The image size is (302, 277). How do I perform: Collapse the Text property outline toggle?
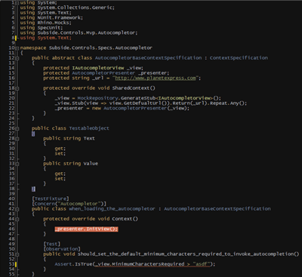click(17, 139)
